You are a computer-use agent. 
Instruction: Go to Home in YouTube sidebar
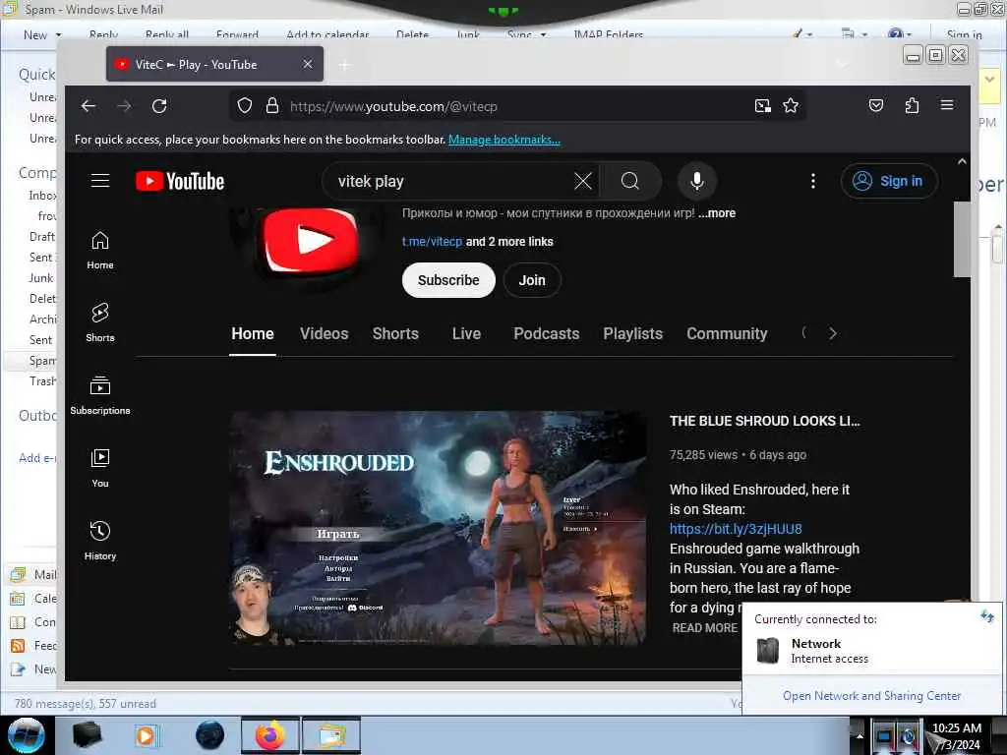(x=100, y=251)
